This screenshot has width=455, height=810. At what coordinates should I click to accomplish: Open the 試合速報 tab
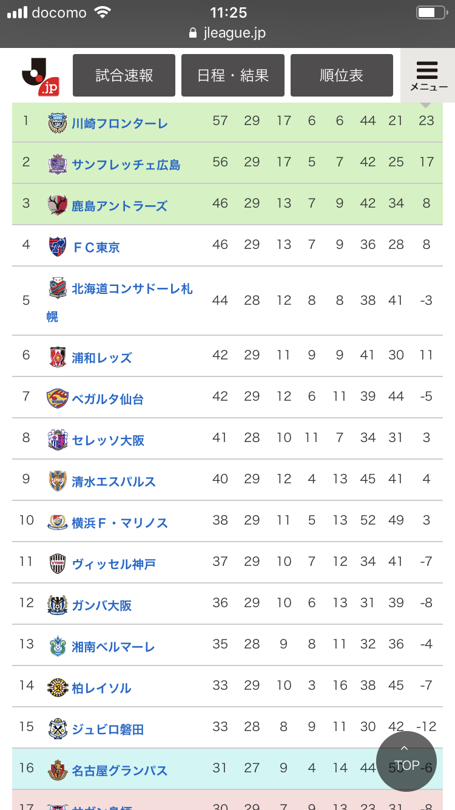(x=124, y=75)
